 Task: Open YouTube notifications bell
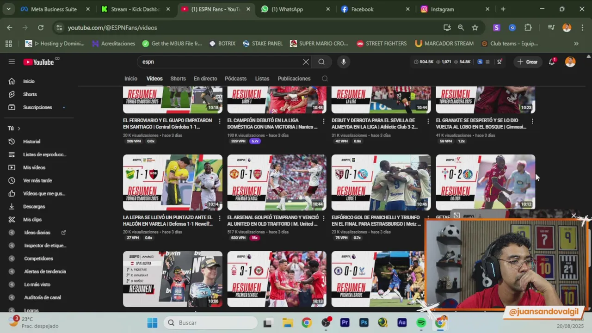[x=552, y=62]
